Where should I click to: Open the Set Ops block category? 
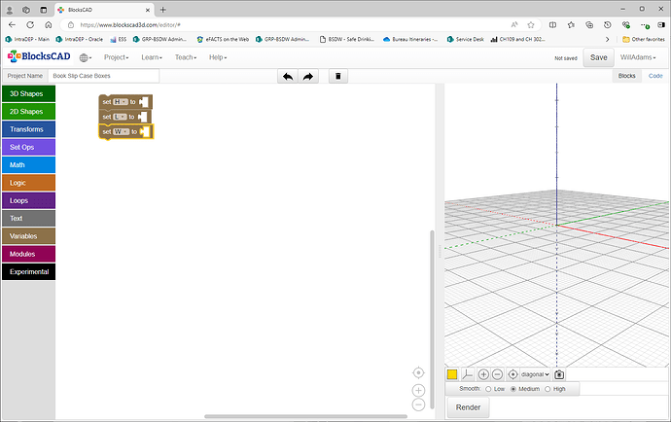point(28,147)
